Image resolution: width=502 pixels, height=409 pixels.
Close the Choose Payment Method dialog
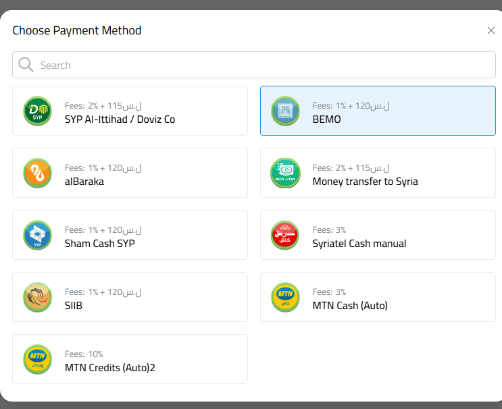tap(491, 30)
